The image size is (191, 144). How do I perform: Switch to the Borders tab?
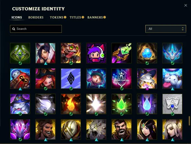(x=36, y=17)
